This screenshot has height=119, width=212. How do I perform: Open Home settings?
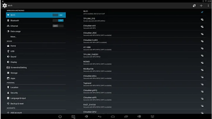[x=36, y=46]
